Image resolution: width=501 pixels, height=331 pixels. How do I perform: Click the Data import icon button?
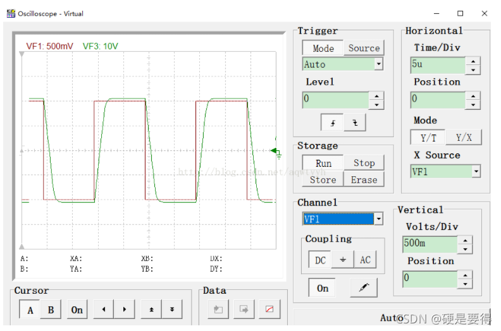pos(218,310)
